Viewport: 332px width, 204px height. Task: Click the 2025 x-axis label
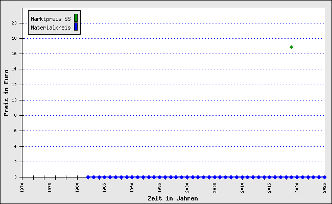[x=324, y=188]
